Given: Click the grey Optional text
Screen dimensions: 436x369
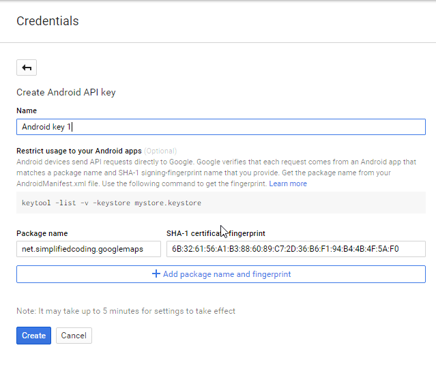Looking at the screenshot, I should [x=160, y=151].
